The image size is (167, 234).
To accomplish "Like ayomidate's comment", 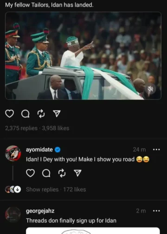I will [30, 173].
